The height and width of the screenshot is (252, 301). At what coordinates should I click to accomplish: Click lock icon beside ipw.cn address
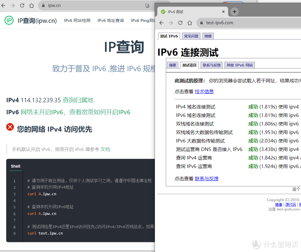click(43, 6)
